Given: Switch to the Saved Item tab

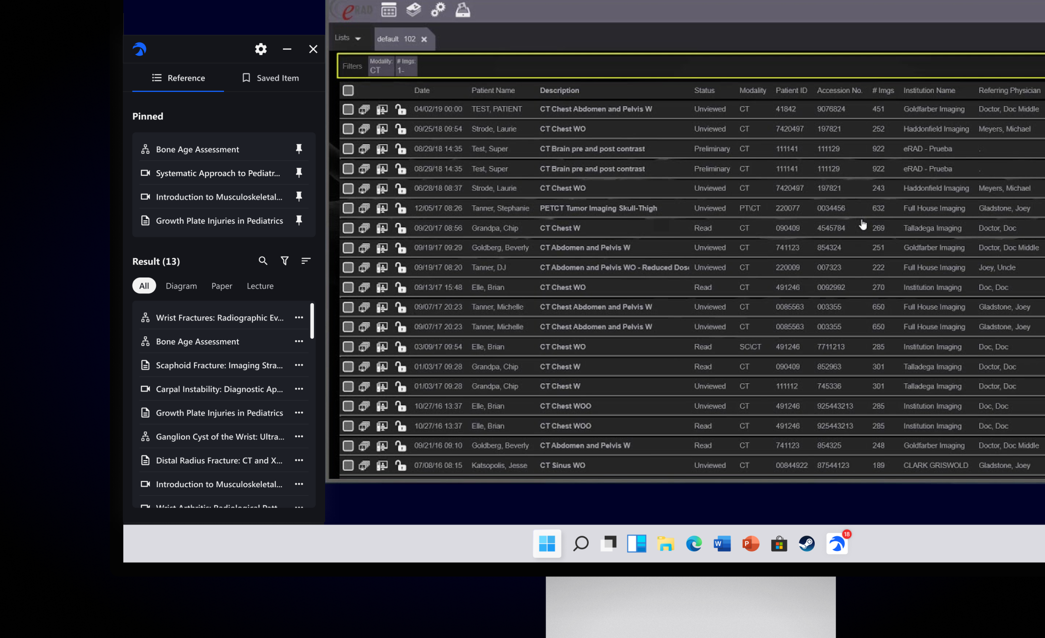Looking at the screenshot, I should [x=270, y=78].
